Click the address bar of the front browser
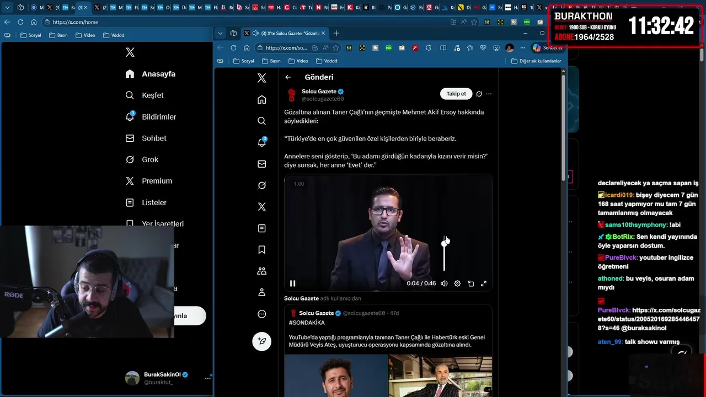This screenshot has height=397, width=706. pyautogui.click(x=286, y=48)
